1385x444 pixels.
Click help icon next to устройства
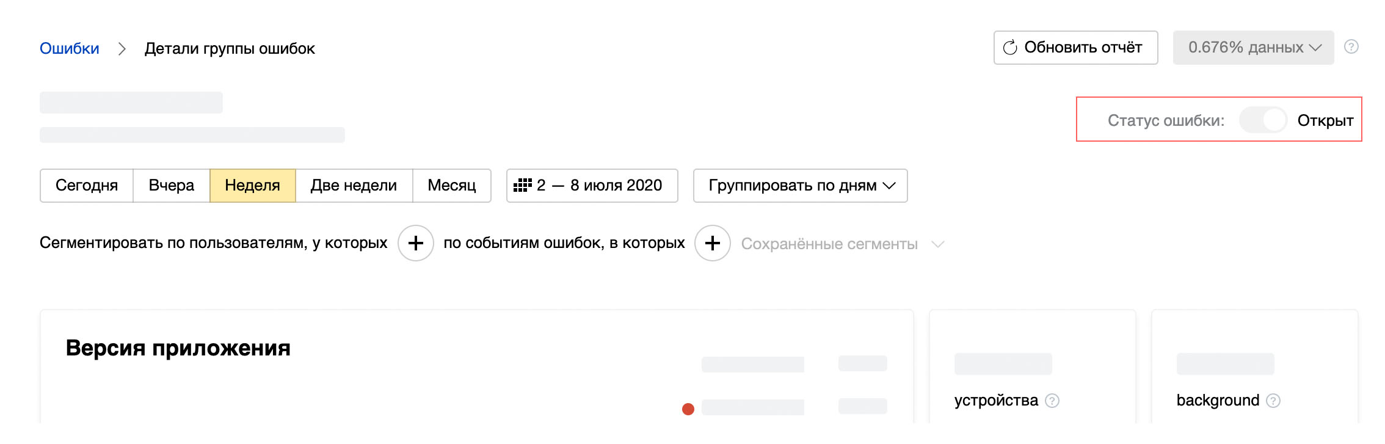1052,401
